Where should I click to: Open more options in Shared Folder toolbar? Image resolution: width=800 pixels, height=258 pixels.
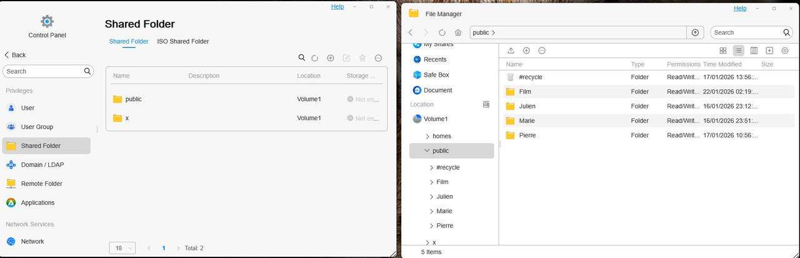click(378, 58)
